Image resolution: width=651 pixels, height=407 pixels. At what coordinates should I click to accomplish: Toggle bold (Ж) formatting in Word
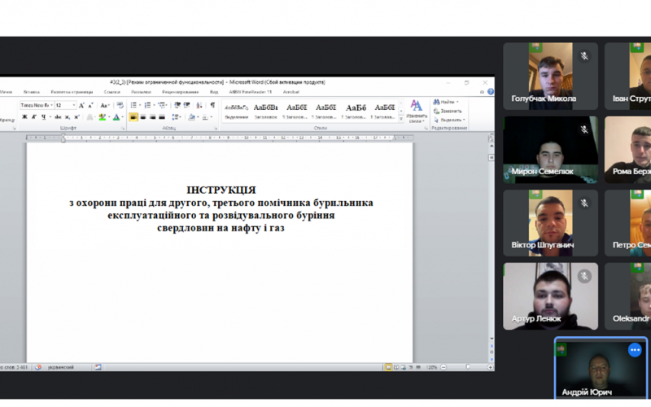[24, 117]
